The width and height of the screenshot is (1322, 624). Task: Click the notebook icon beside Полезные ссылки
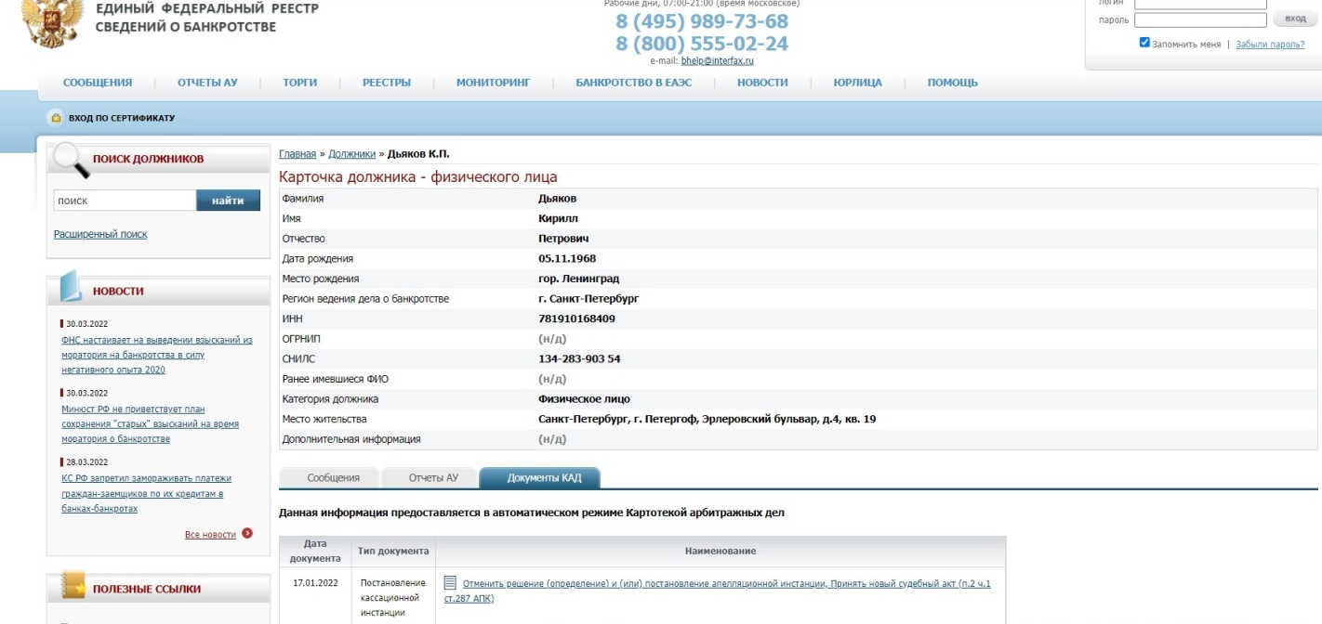(x=73, y=587)
